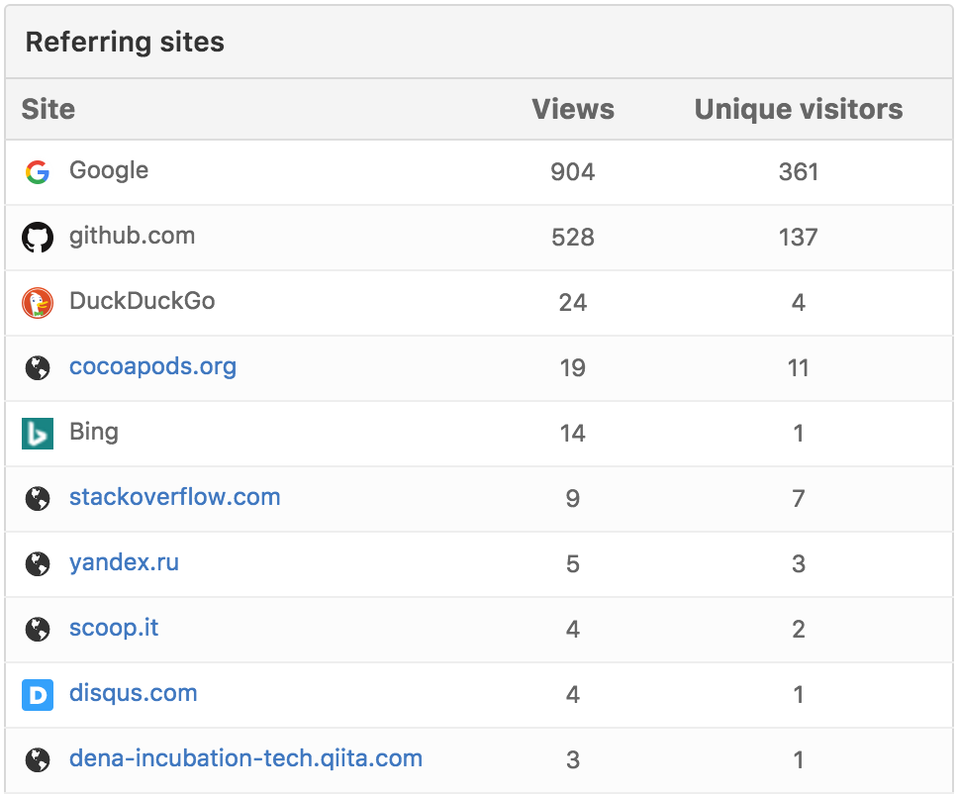Click the globe icon beside cocoapods.org

[x=38, y=367]
